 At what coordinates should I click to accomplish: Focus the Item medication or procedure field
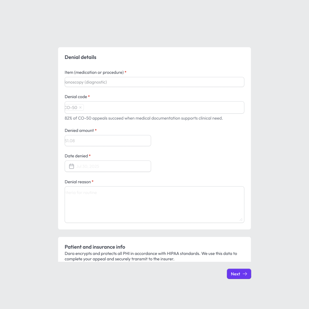(x=154, y=82)
